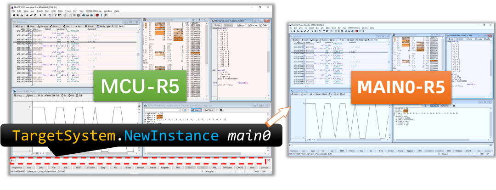The image size is (496, 190).
Task: Click TRANSlation softkey in MCU-R5 bottom bar
Action: coord(227,168)
